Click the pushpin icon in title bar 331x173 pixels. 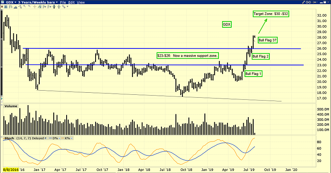point(314,2)
